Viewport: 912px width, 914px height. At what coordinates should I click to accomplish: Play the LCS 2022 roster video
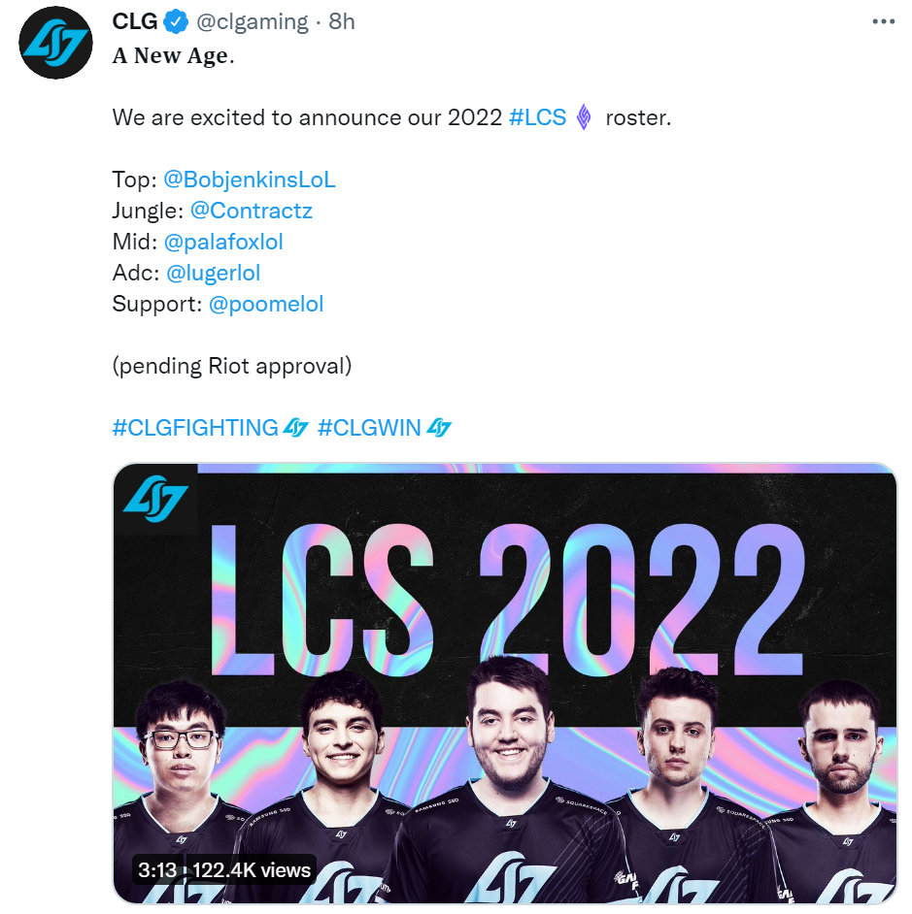click(x=505, y=683)
